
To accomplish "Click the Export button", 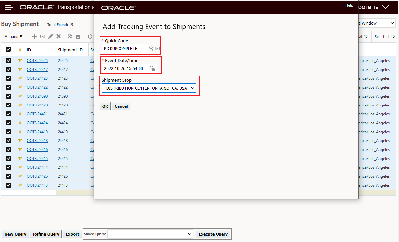I will tap(72, 234).
